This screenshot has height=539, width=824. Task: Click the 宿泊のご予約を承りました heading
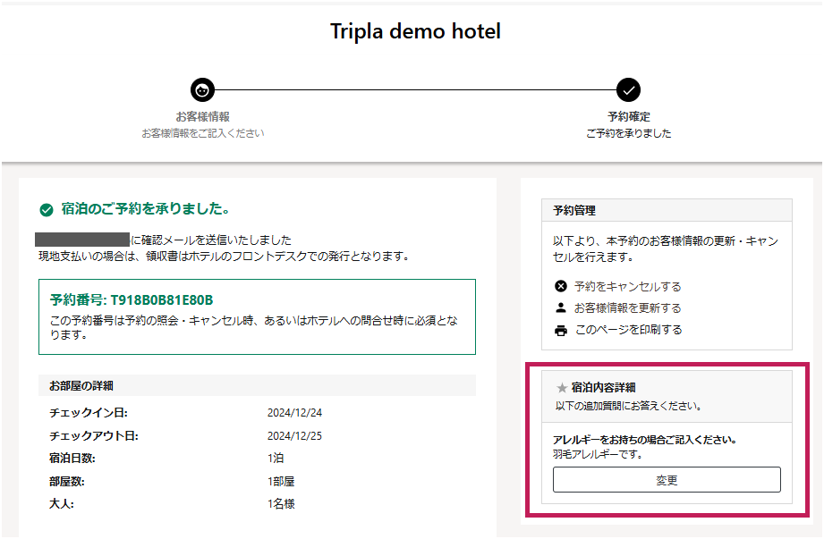(x=146, y=209)
